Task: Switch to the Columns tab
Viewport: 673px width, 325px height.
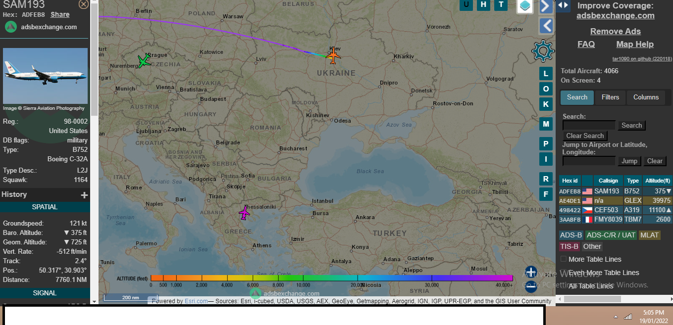Action: tap(646, 97)
